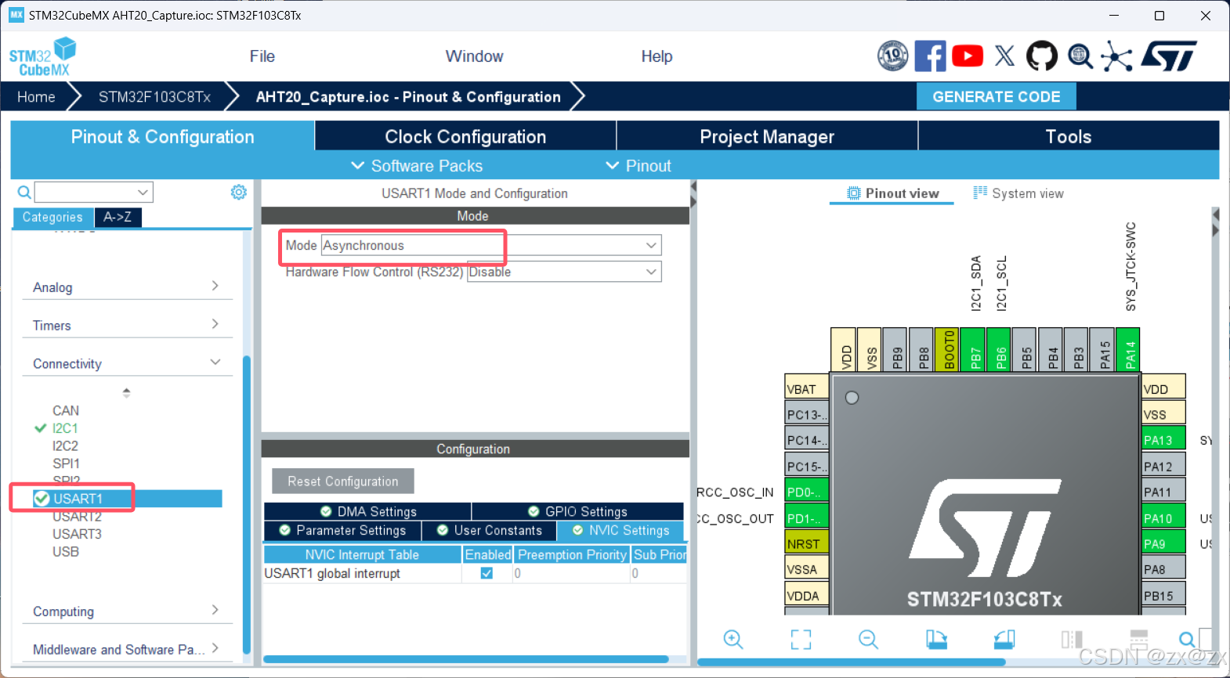This screenshot has width=1230, height=678.
Task: Click the System view grid icon
Action: (980, 193)
